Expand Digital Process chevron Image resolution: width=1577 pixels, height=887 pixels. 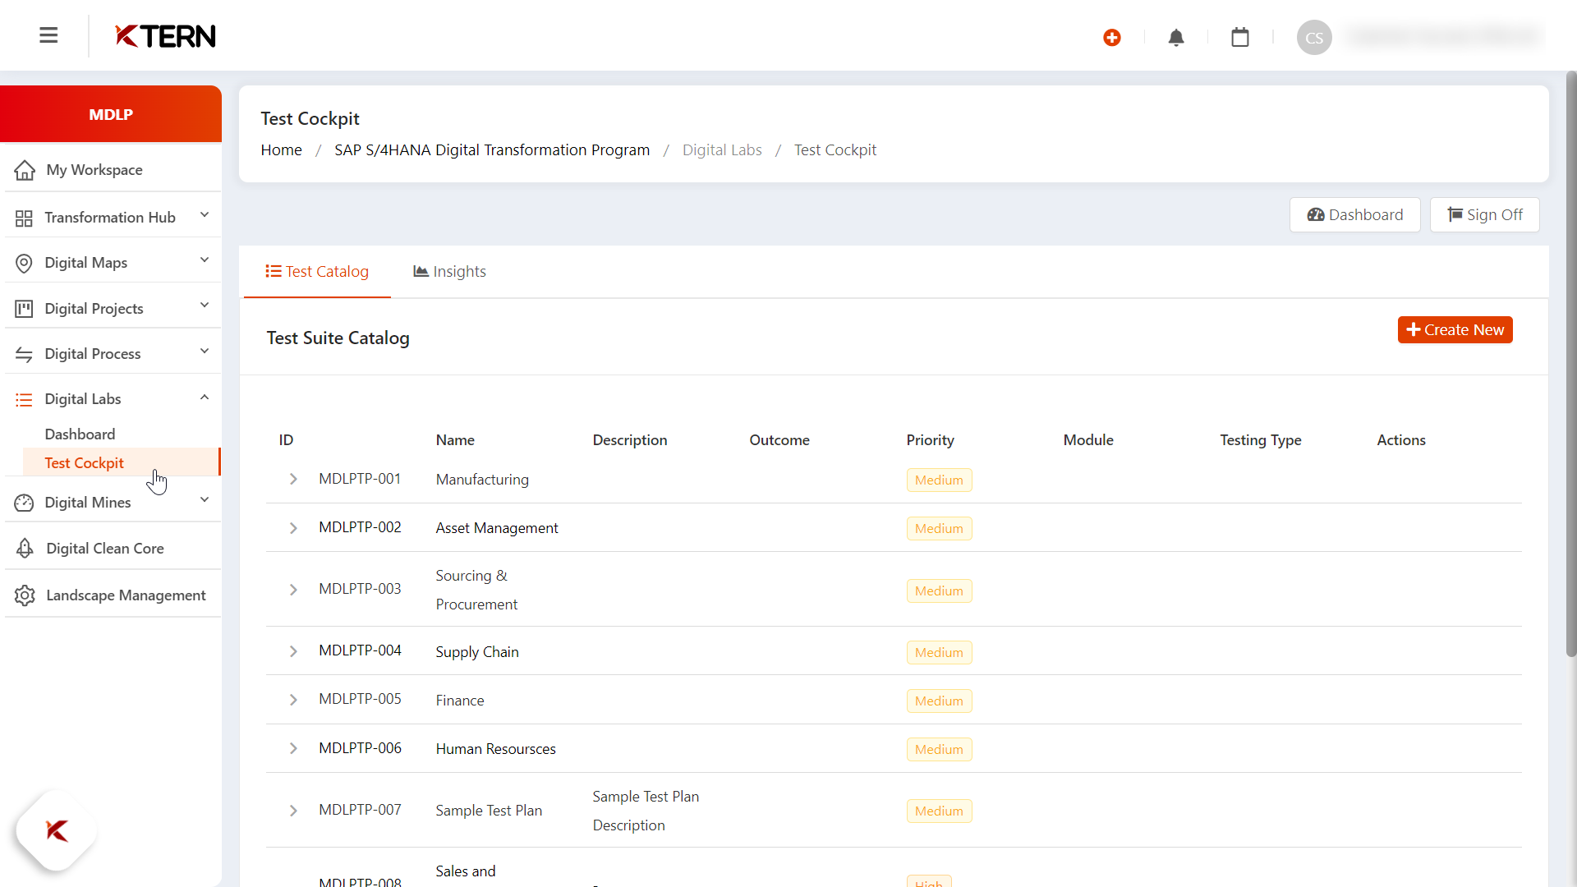click(x=205, y=352)
